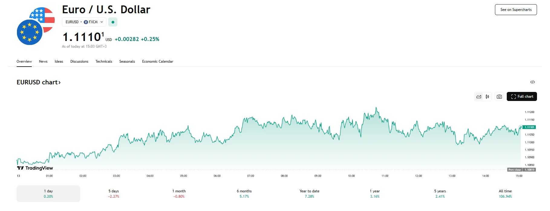The image size is (550, 211).
Task: Show the All time range
Action: coord(505,194)
